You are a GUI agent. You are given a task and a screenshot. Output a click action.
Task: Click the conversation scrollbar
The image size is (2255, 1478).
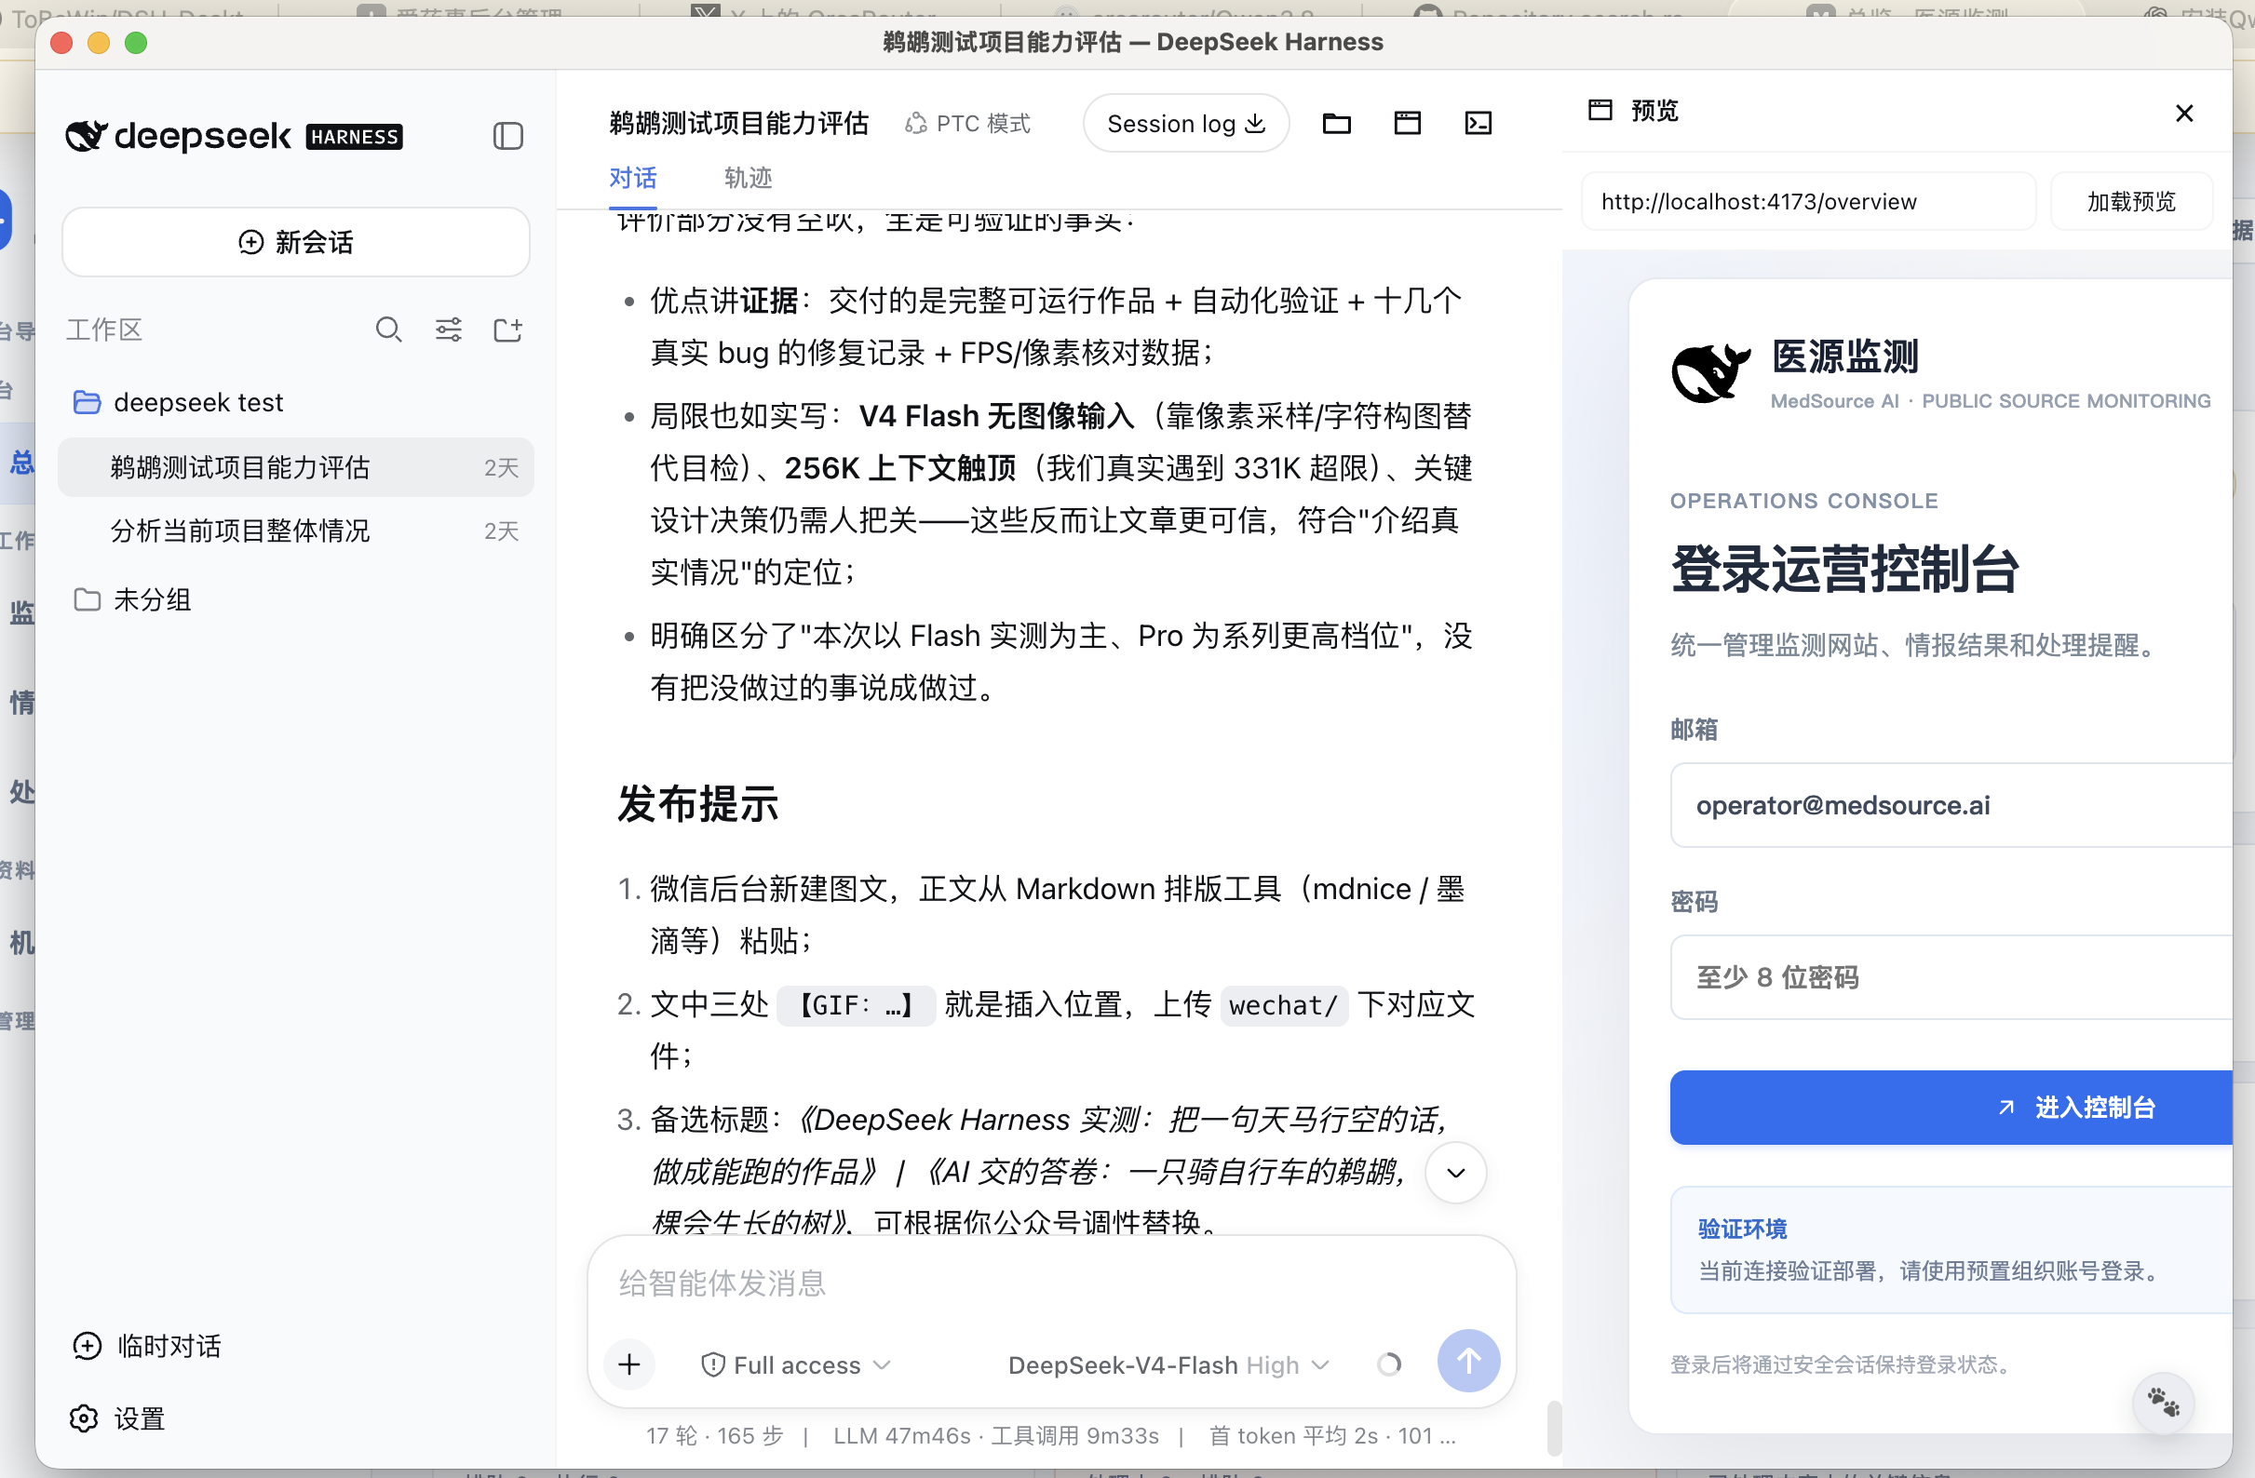1553,1428
